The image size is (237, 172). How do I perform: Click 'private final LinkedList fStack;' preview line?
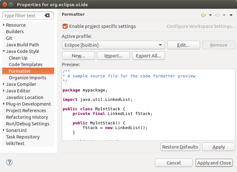112,114
